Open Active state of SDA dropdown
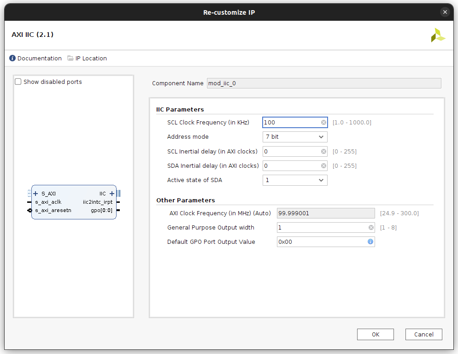 pyautogui.click(x=295, y=180)
